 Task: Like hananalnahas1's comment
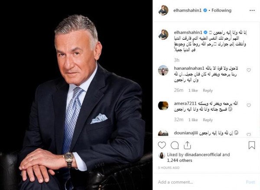pyautogui.click(x=249, y=70)
